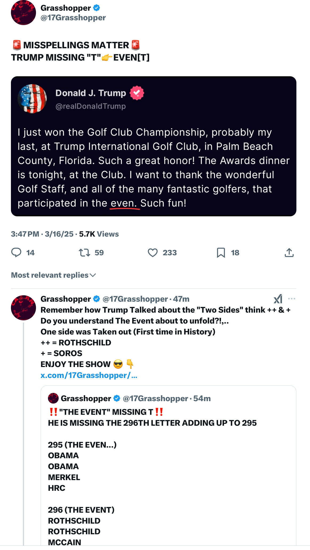Click the small avatar in the quoted post
Viewport: 310px width, 550px height.
pyautogui.click(x=53, y=398)
